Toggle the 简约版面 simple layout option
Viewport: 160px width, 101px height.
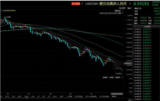click(122, 8)
